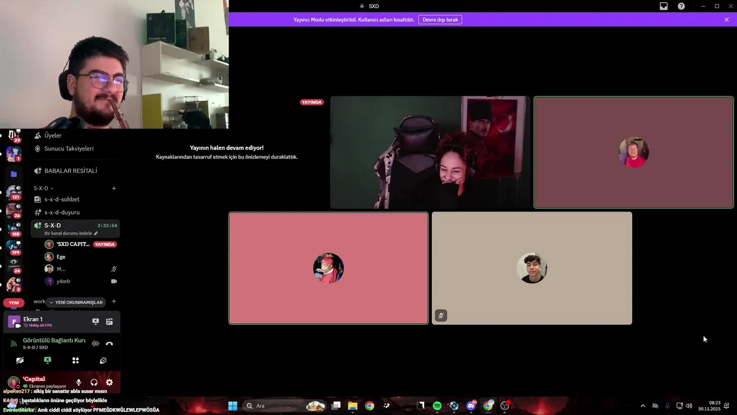Open server icon with 199 badge
This screenshot has height=415, width=737.
click(x=13, y=248)
